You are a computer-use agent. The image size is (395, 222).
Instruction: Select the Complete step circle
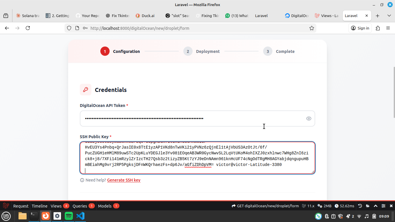click(267, 51)
